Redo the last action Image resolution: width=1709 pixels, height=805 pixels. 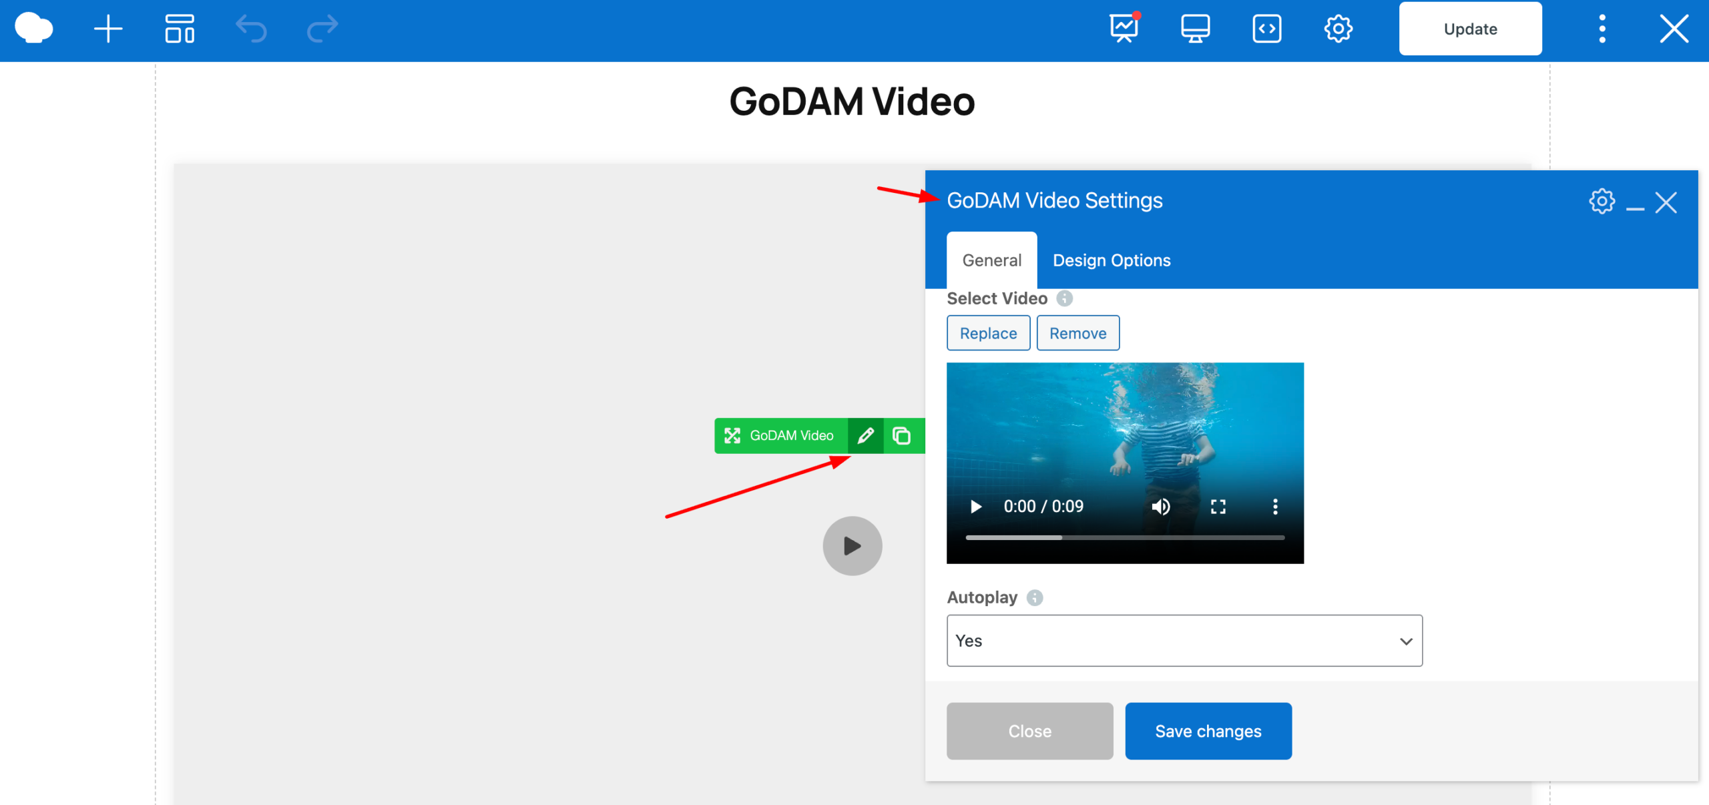[322, 29]
